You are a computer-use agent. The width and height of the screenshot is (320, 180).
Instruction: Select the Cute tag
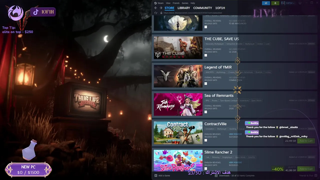pos(207,157)
